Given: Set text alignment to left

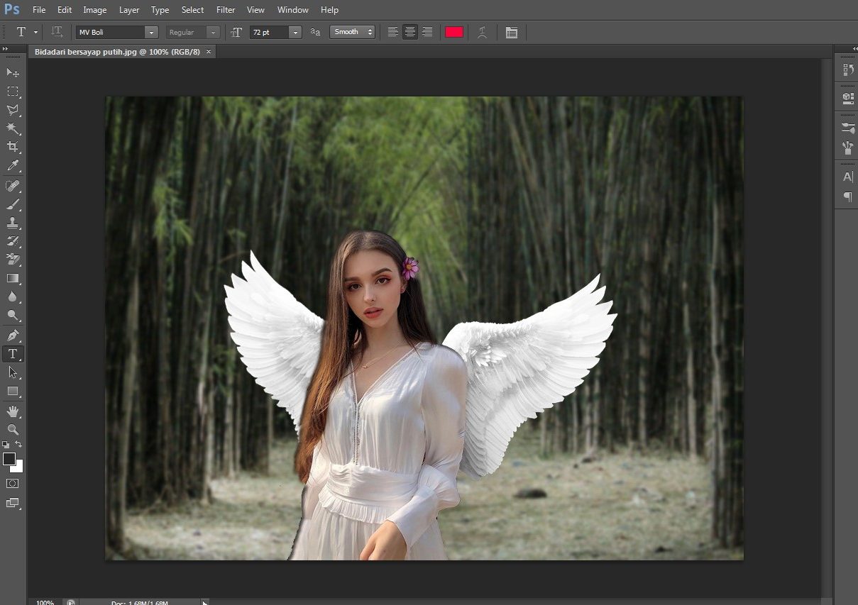Looking at the screenshot, I should 392,32.
